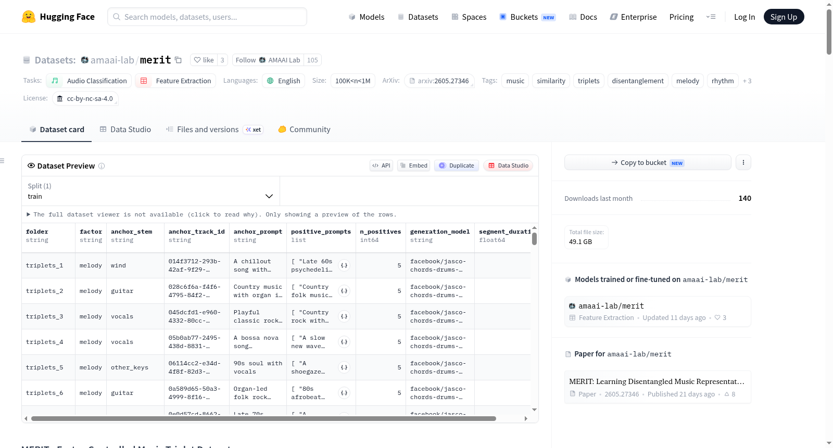Image resolution: width=833 pixels, height=448 pixels.
Task: Follow AMAAI Lab organization
Action: [268, 60]
